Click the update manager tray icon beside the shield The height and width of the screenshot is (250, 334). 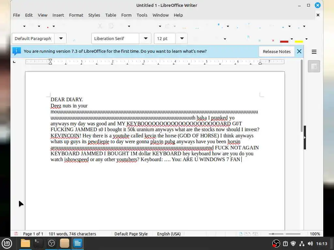point(285,243)
